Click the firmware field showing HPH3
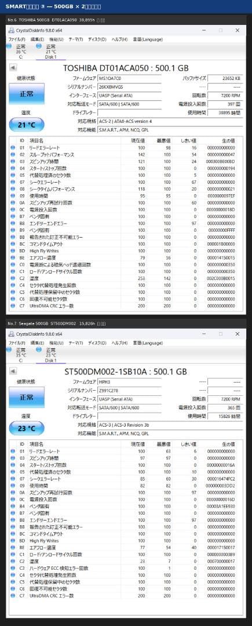 (x=129, y=382)
